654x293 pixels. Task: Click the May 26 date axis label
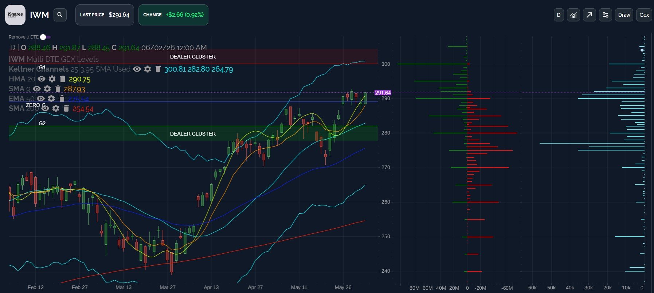[343, 287]
